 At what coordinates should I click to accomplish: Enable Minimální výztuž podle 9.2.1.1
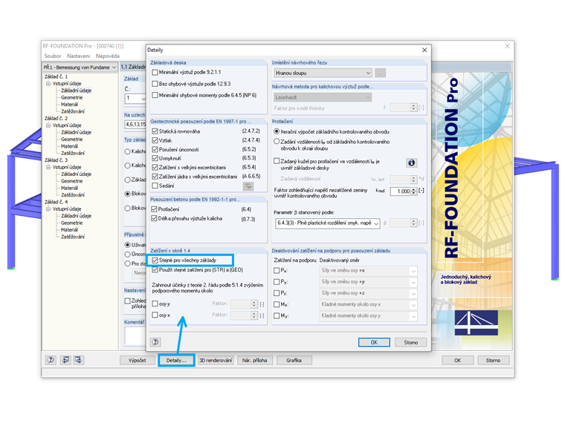tap(155, 72)
